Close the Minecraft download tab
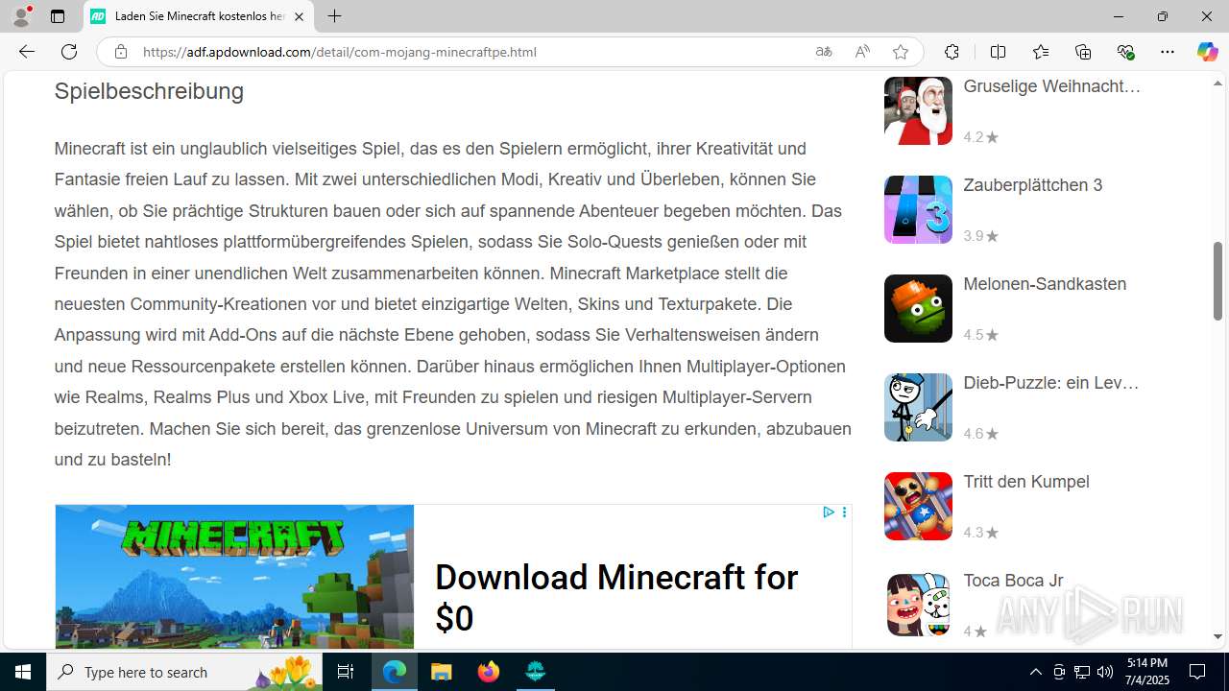The image size is (1229, 691). click(x=299, y=16)
